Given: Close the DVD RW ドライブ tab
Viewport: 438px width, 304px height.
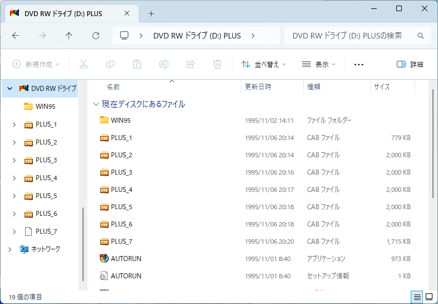Looking at the screenshot, I should click(x=127, y=13).
